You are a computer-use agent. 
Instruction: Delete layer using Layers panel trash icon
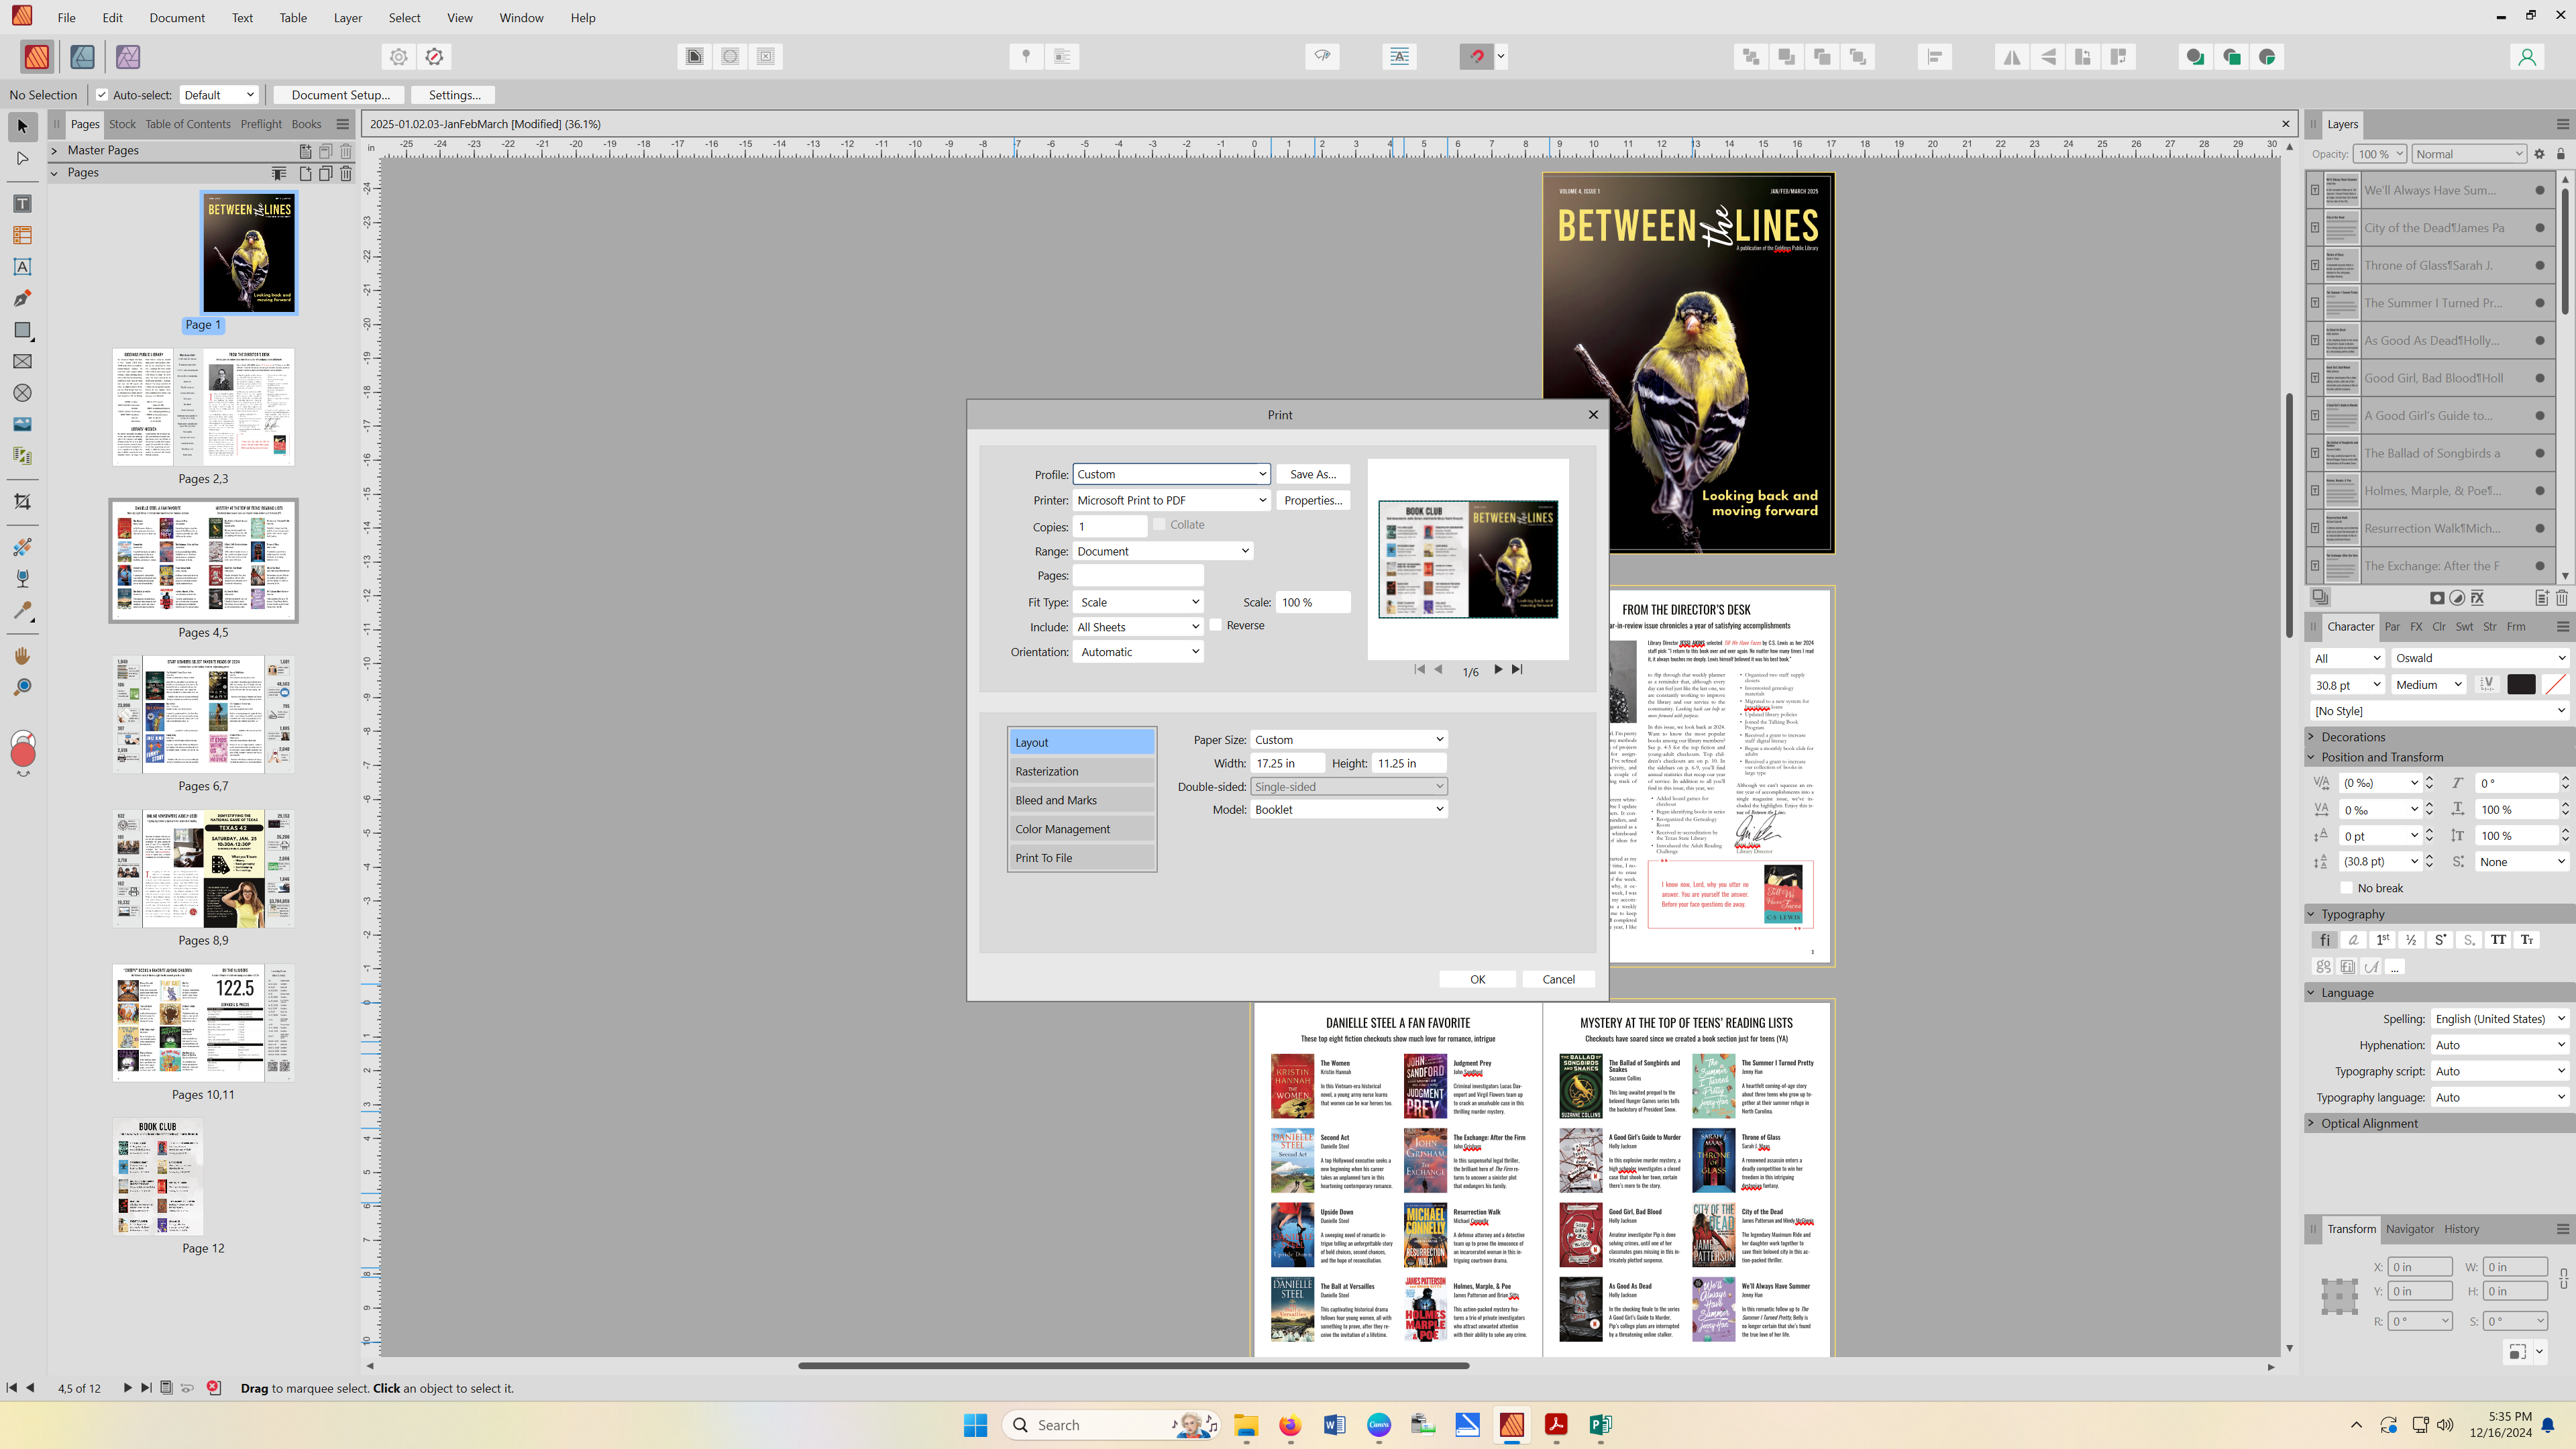tap(2561, 598)
